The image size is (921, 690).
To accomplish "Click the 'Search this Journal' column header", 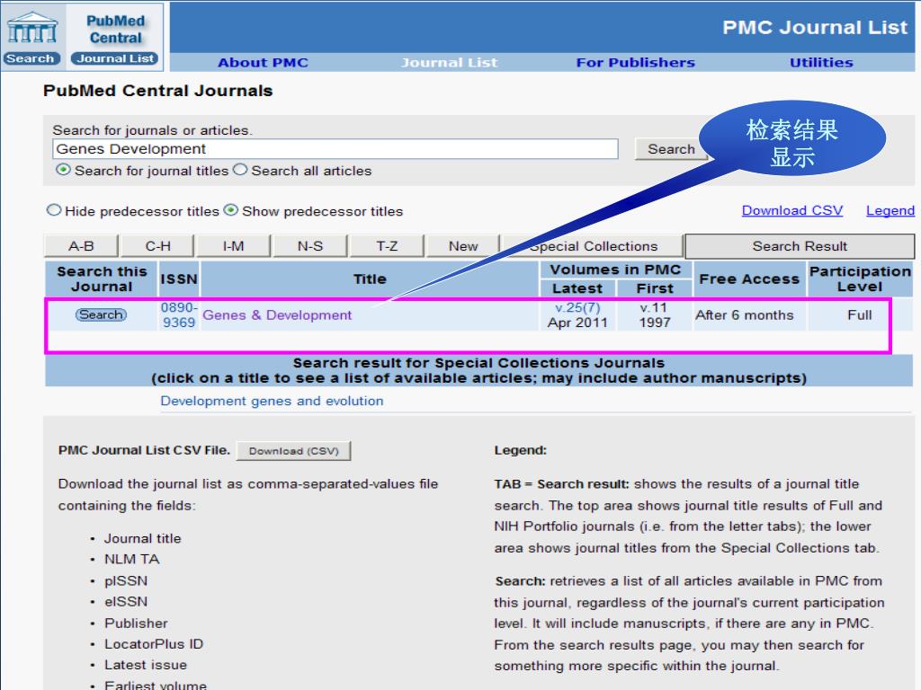I will 101,279.
